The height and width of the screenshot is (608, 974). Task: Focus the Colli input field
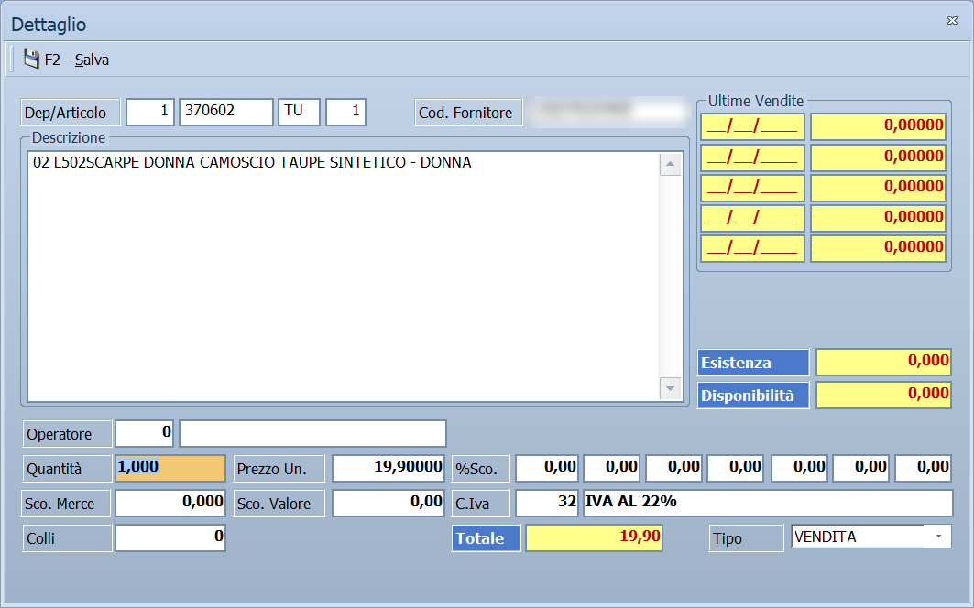tap(170, 537)
